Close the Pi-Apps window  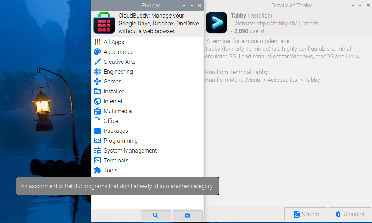199,6
